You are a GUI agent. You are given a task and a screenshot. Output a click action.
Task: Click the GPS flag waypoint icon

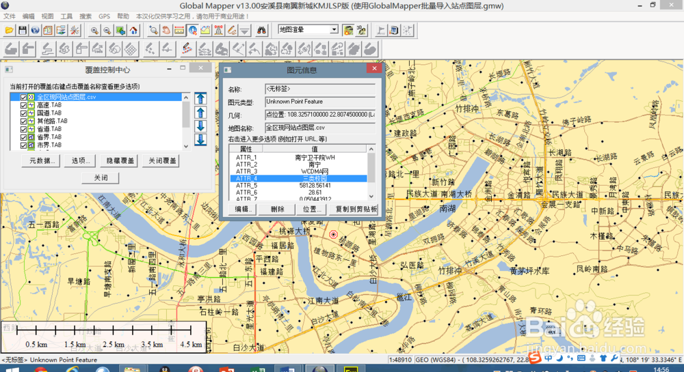(x=381, y=30)
